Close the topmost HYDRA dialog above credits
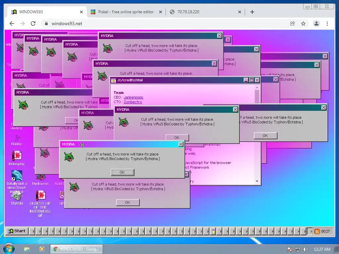This screenshot has height=254, width=339. pyautogui.click(x=219, y=36)
